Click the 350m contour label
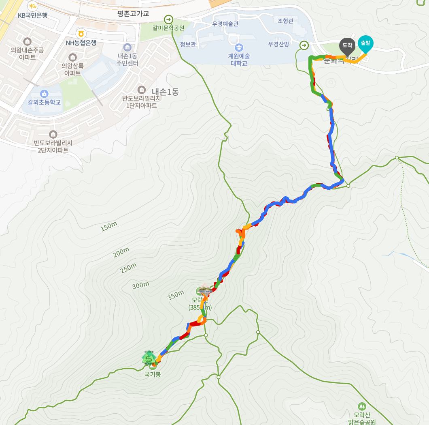The height and width of the screenshot is (425, 429). 176,295
